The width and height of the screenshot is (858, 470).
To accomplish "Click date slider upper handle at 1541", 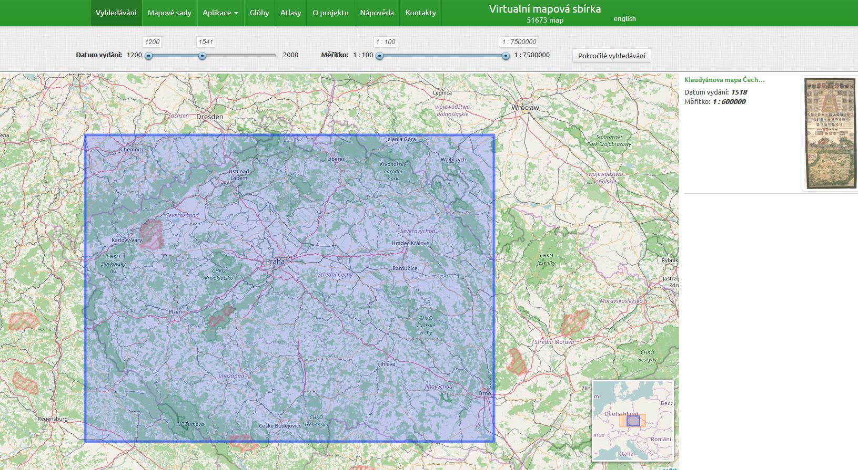I will coord(202,56).
